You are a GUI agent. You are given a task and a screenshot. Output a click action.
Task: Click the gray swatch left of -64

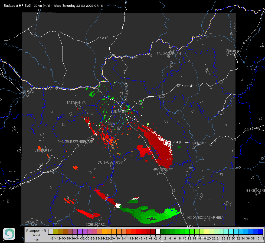[51, 232]
